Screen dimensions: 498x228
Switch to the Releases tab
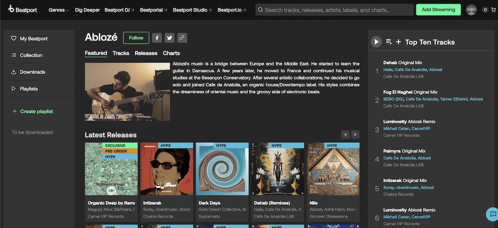[146, 53]
